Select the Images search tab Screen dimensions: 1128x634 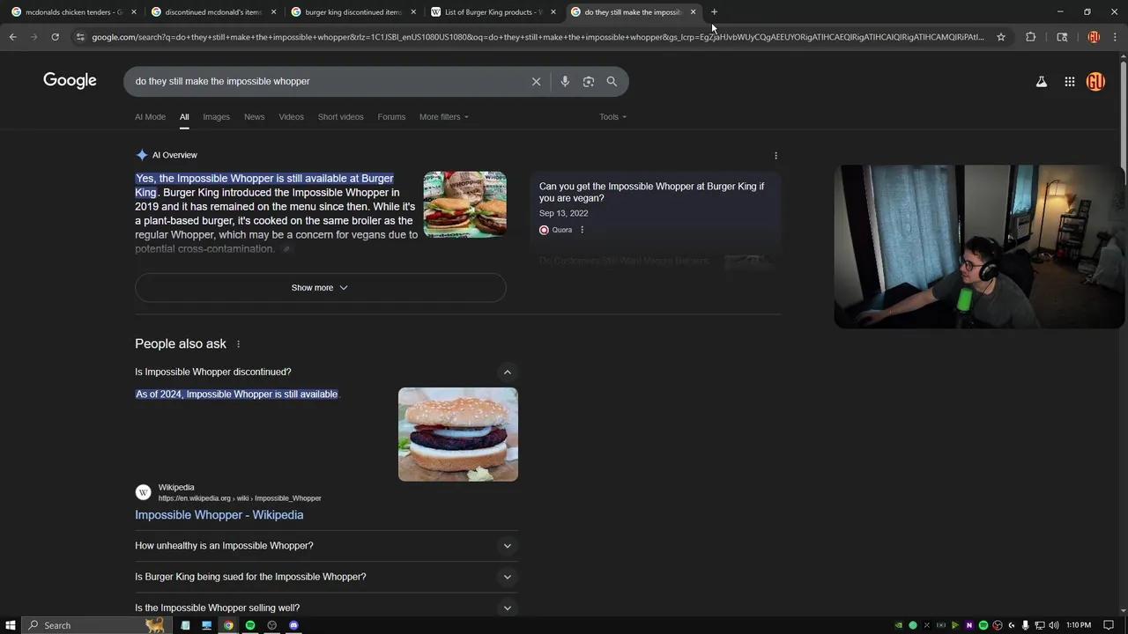[216, 116]
